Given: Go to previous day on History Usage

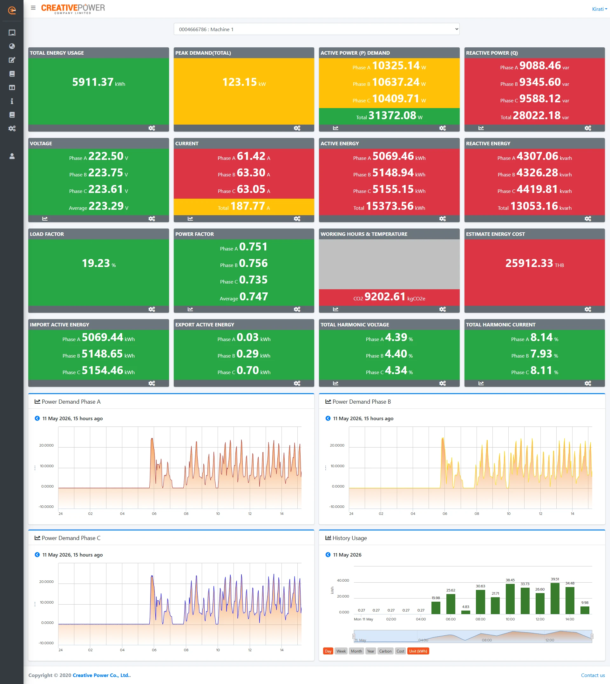Looking at the screenshot, I should click(x=328, y=555).
